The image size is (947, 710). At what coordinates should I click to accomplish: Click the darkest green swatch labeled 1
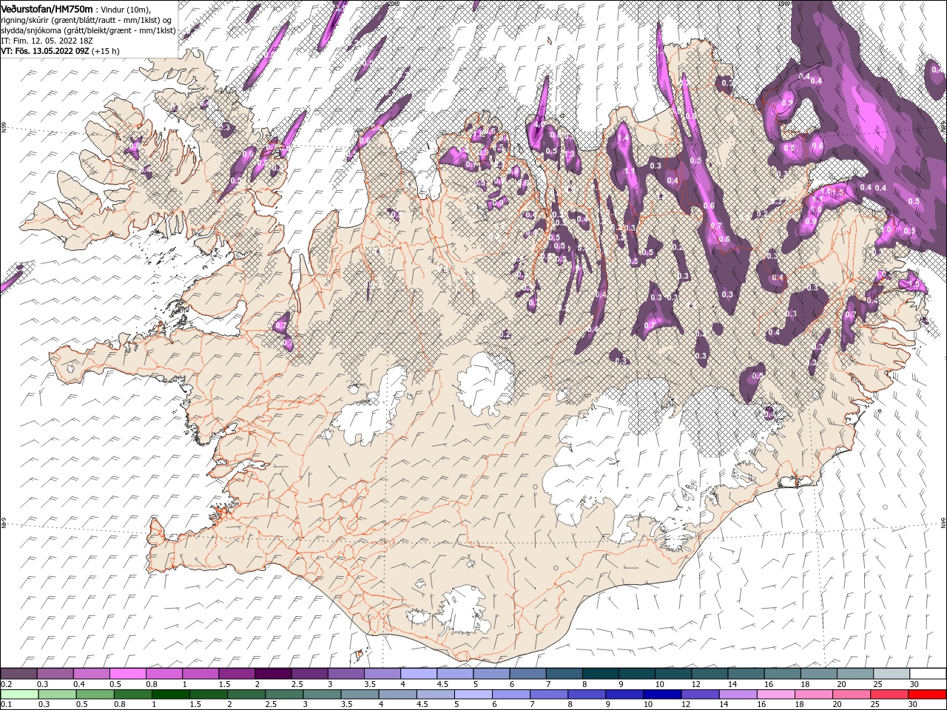(171, 694)
